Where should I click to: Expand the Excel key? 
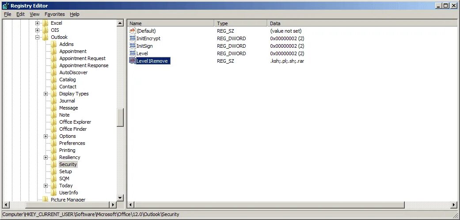point(37,23)
